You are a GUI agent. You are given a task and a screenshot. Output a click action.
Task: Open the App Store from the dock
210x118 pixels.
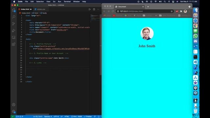[196, 78]
